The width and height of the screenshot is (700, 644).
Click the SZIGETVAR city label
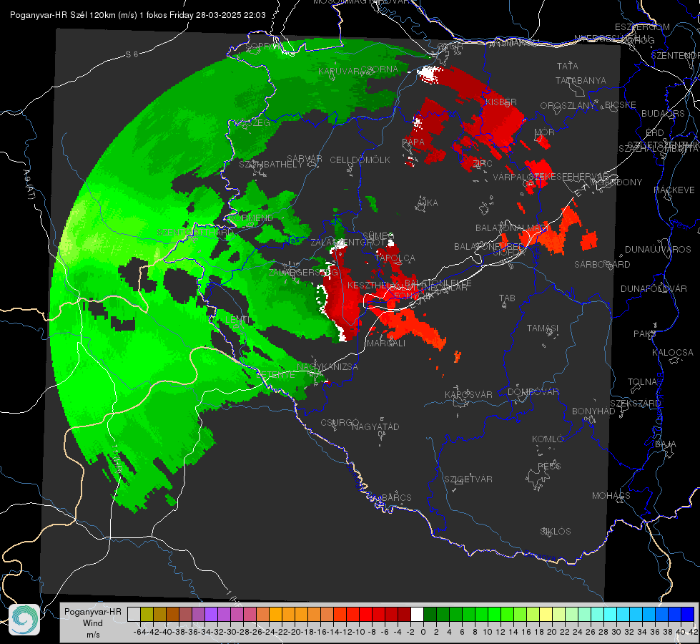[x=468, y=479]
